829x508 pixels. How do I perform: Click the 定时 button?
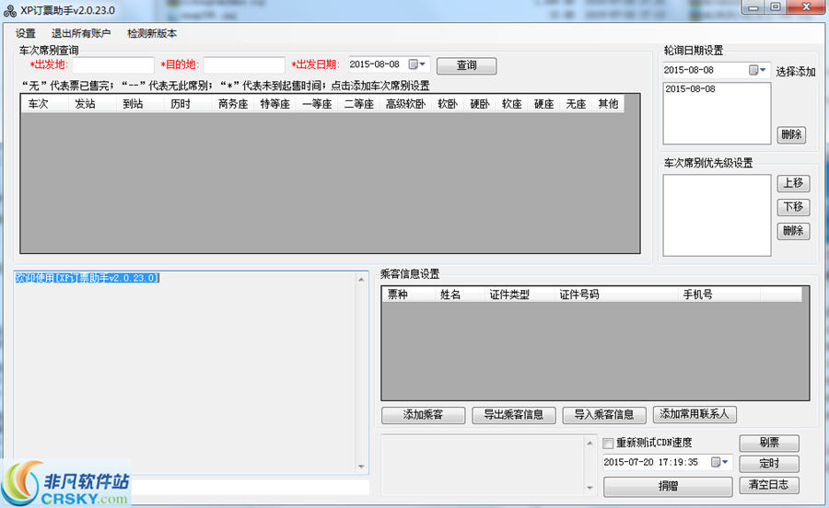[x=769, y=463]
